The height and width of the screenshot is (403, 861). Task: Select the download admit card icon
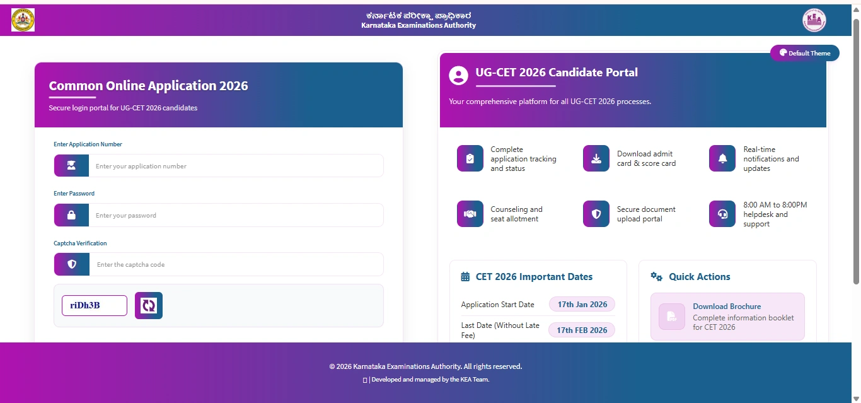tap(596, 158)
